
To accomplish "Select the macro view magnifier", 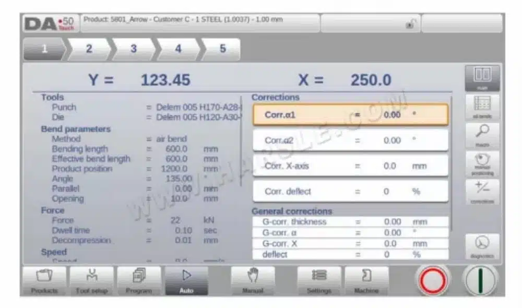I will tap(482, 136).
